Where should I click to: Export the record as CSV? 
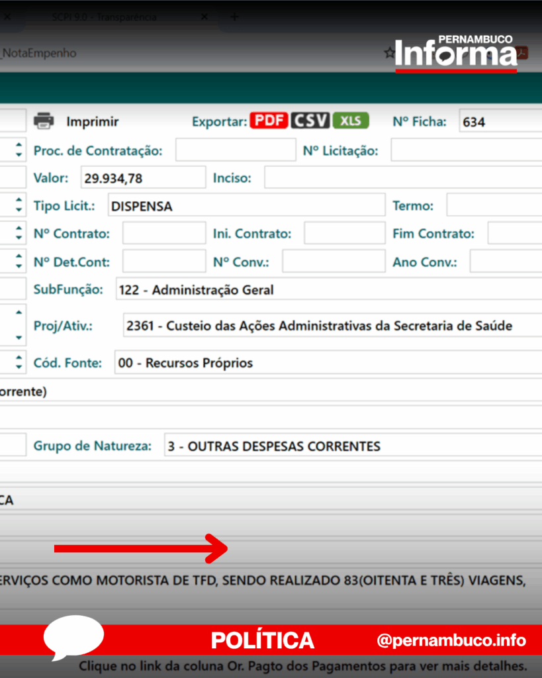tap(310, 121)
